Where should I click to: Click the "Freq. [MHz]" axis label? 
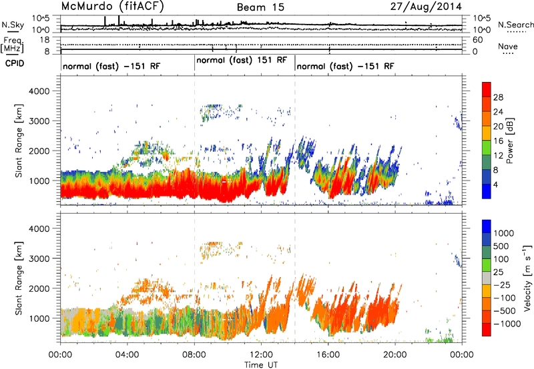(12, 45)
